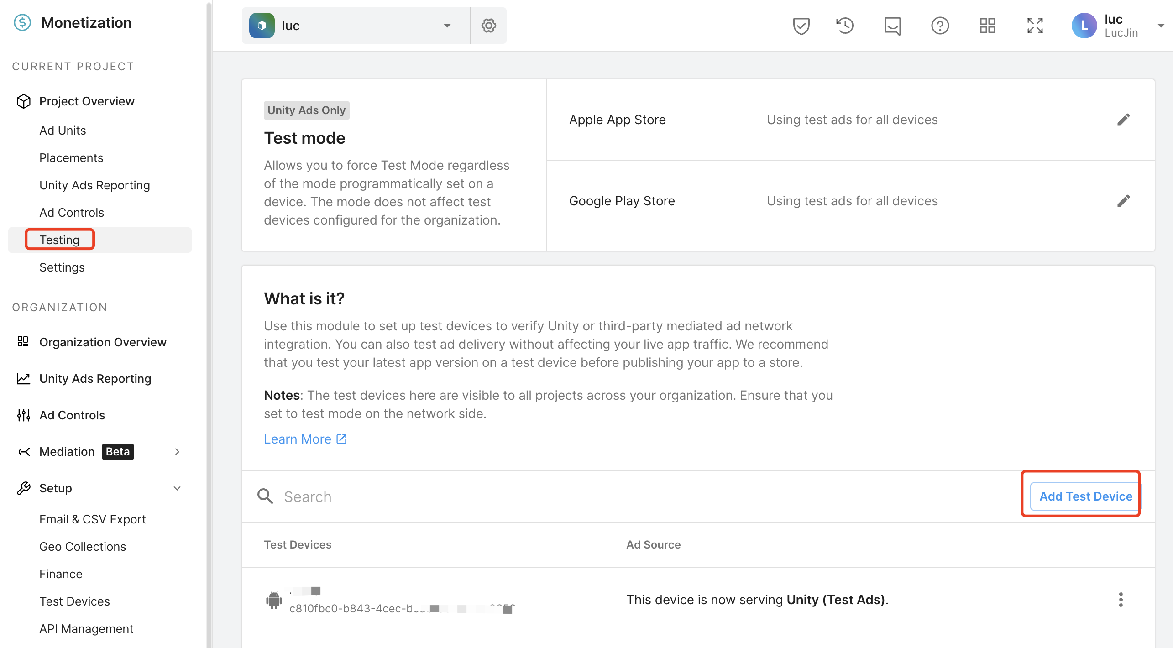The height and width of the screenshot is (648, 1173).
Task: Open project Settings
Action: click(x=62, y=267)
